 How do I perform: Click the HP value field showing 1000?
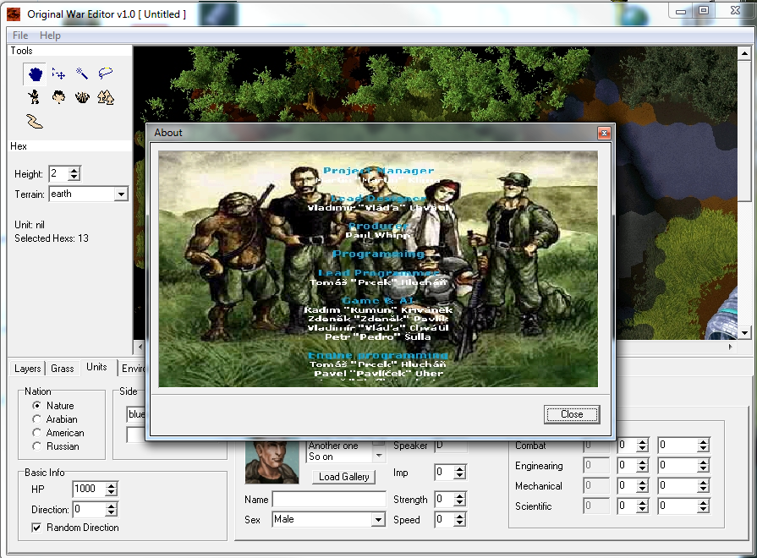(90, 489)
